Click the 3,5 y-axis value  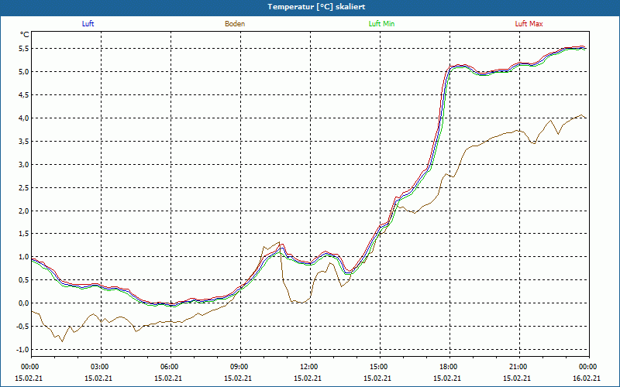click(24, 142)
